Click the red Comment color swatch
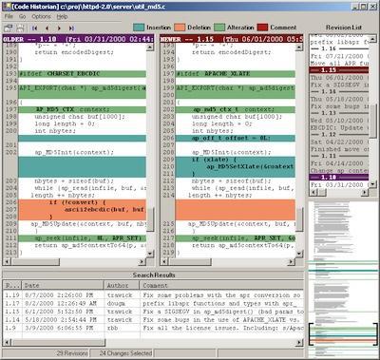This screenshot has height=360, width=380. click(x=262, y=28)
